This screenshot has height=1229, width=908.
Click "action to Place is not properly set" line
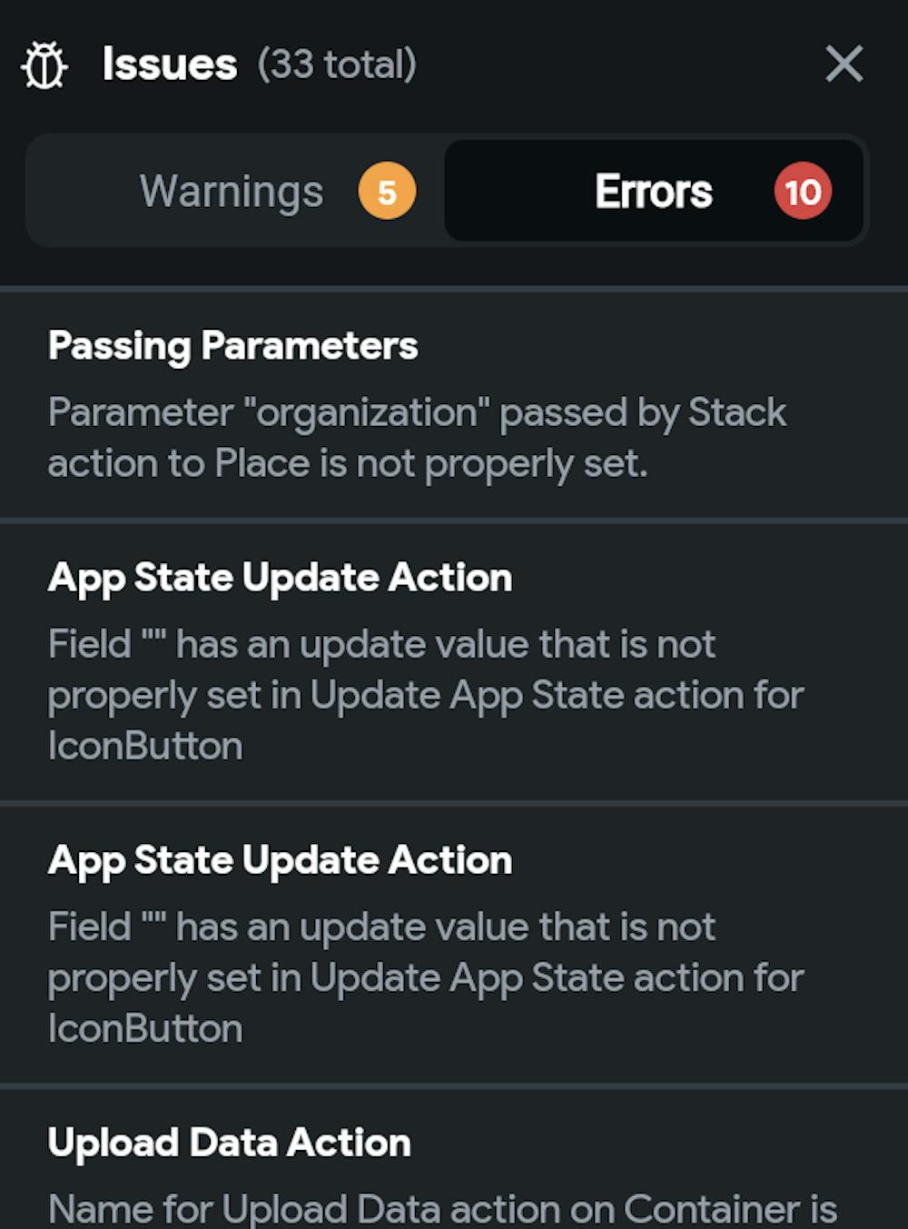348,464
